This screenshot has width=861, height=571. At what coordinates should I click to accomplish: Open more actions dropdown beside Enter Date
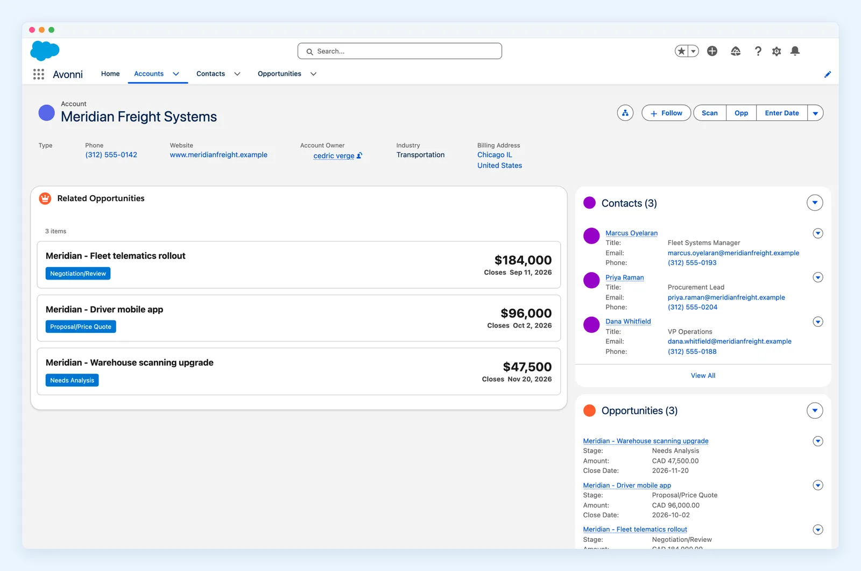815,113
